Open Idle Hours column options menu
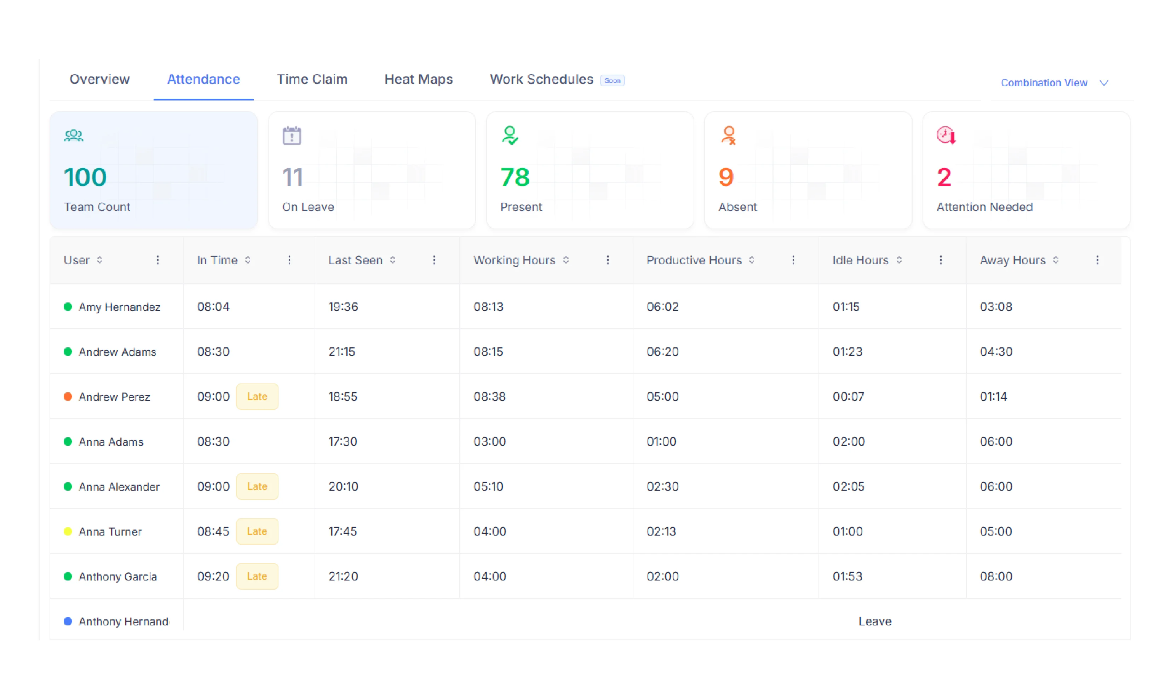The width and height of the screenshot is (1172, 699). tap(941, 260)
